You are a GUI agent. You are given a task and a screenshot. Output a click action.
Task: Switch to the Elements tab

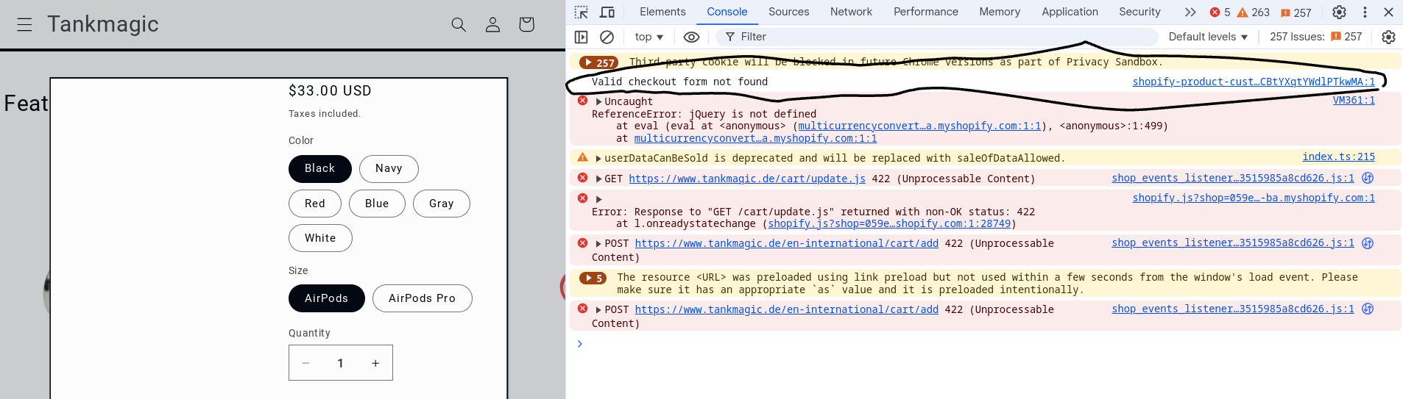662,12
